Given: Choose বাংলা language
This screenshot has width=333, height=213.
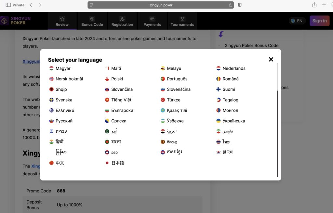Looking at the screenshot, I should tap(116, 142).
